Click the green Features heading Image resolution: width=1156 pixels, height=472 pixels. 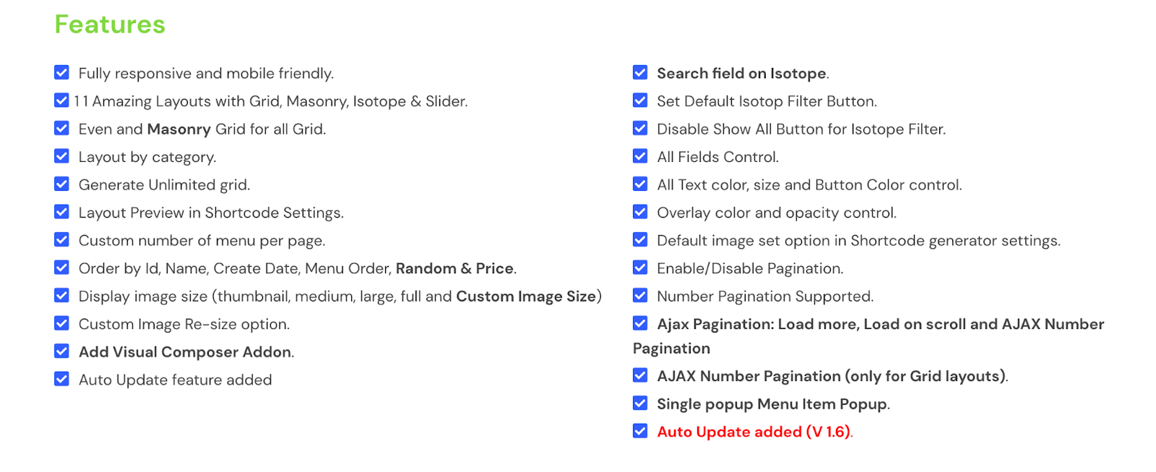point(110,25)
